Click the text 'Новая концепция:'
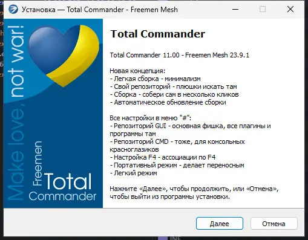This screenshot has height=240, width=308. [137, 71]
